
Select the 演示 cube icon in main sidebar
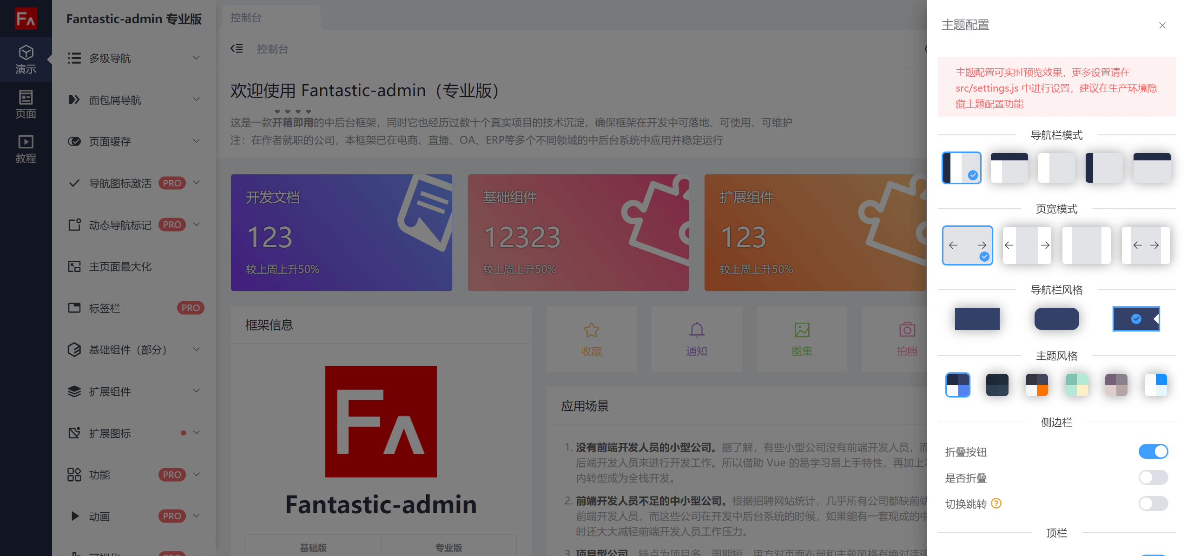[26, 52]
